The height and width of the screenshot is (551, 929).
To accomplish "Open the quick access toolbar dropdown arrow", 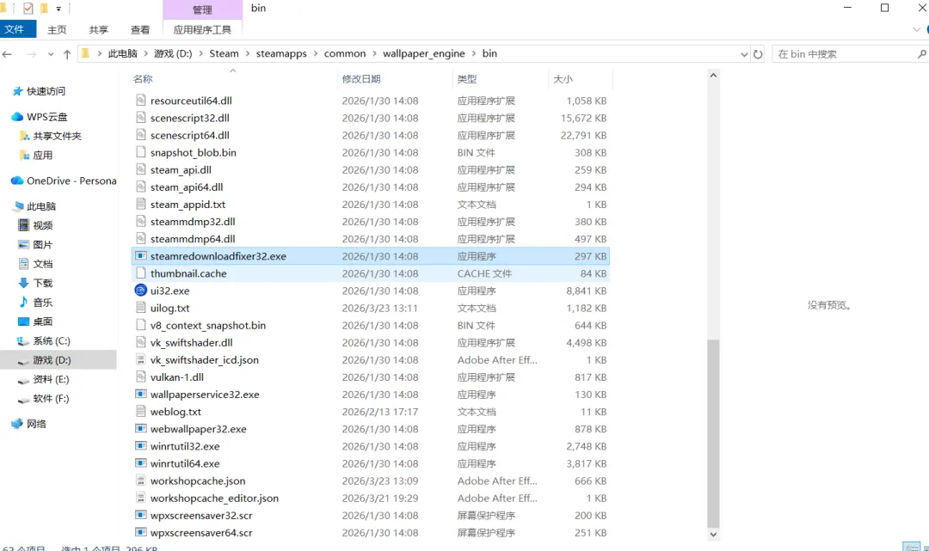I will pyautogui.click(x=58, y=9).
